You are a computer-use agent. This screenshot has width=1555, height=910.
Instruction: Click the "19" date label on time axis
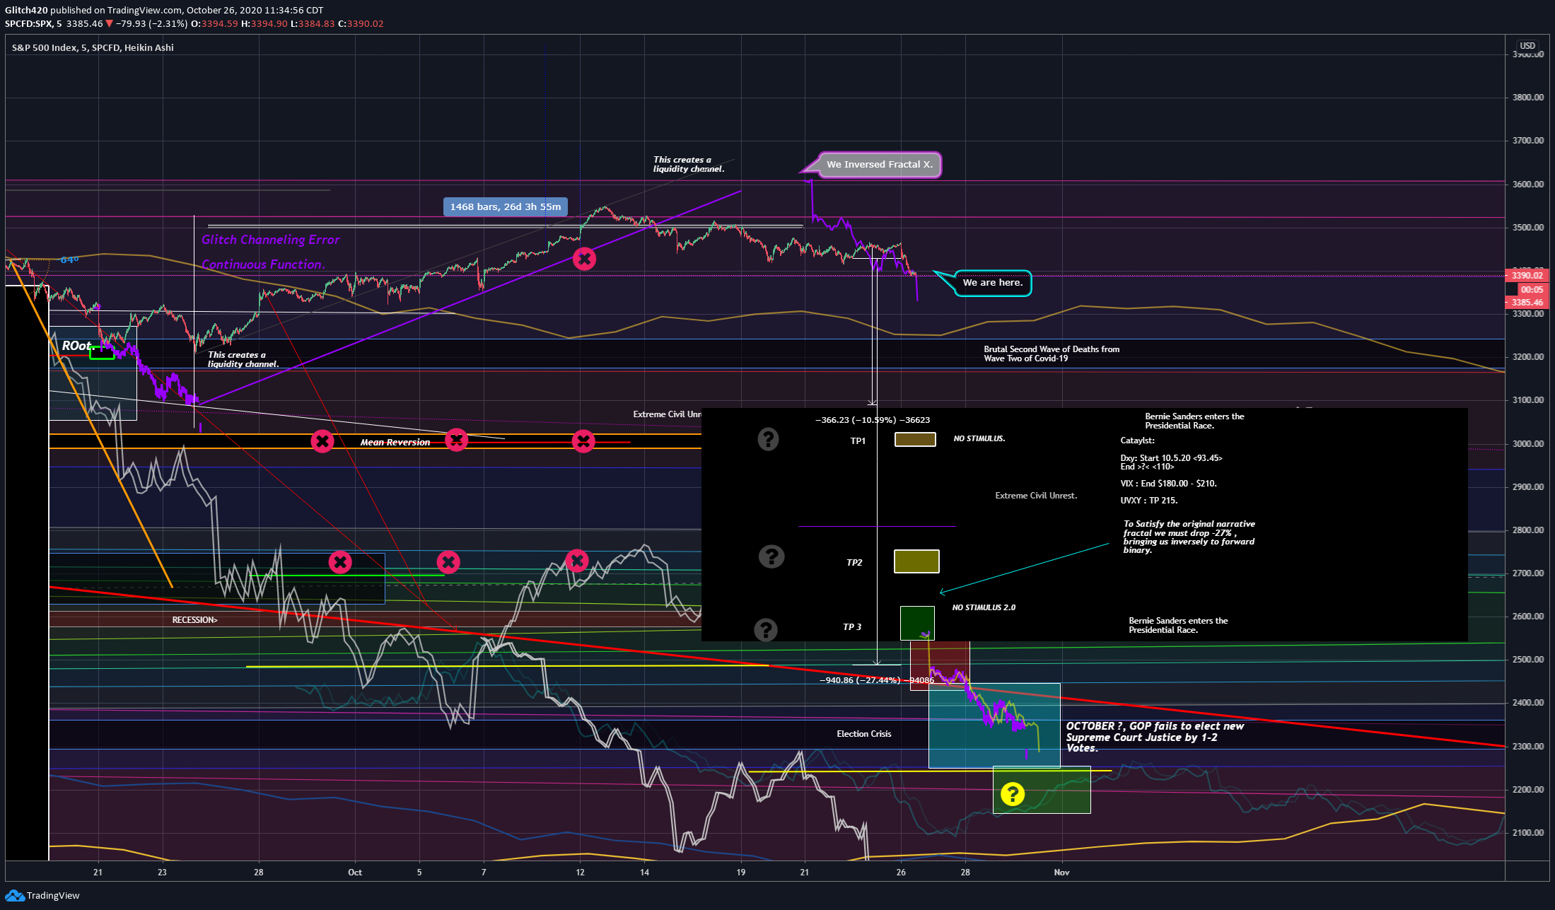740,873
